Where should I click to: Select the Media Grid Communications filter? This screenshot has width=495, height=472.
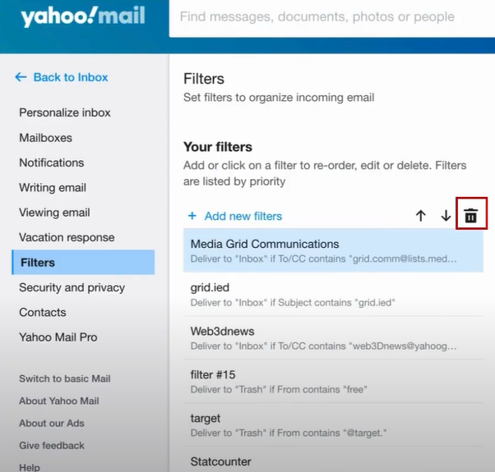(x=333, y=251)
